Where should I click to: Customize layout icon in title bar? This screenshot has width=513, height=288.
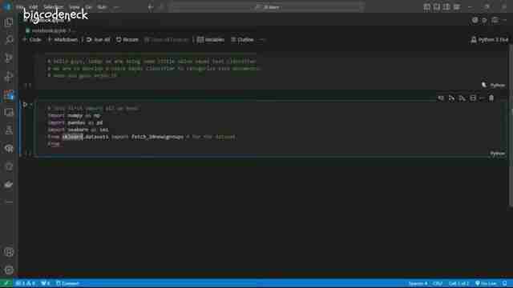(457, 7)
